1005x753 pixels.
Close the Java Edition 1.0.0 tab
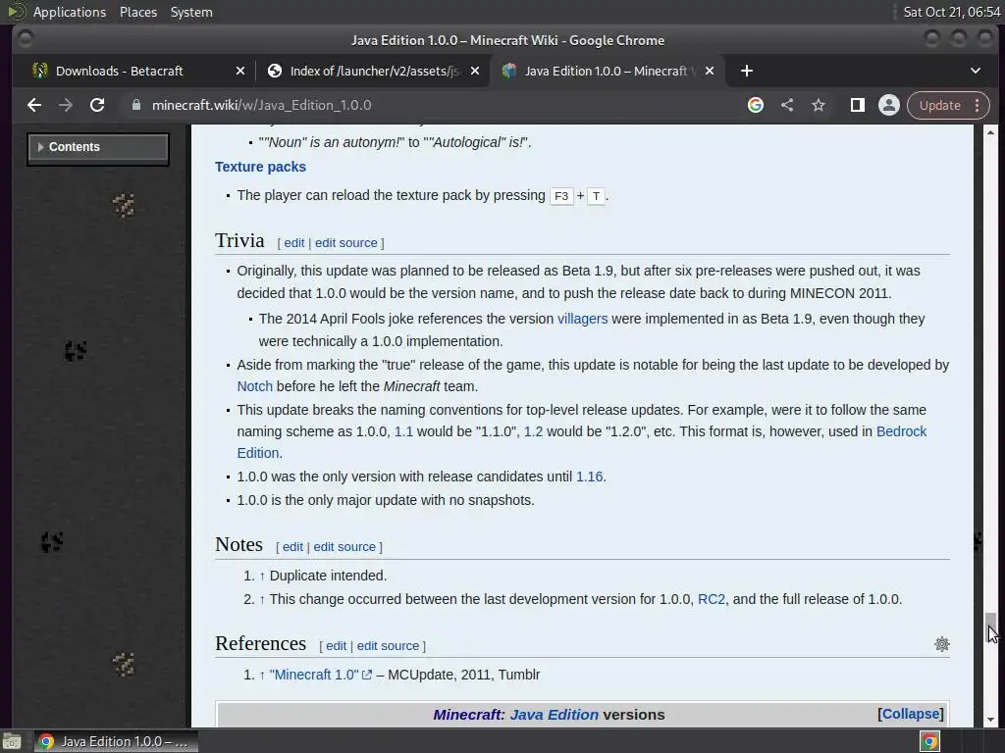coord(710,71)
